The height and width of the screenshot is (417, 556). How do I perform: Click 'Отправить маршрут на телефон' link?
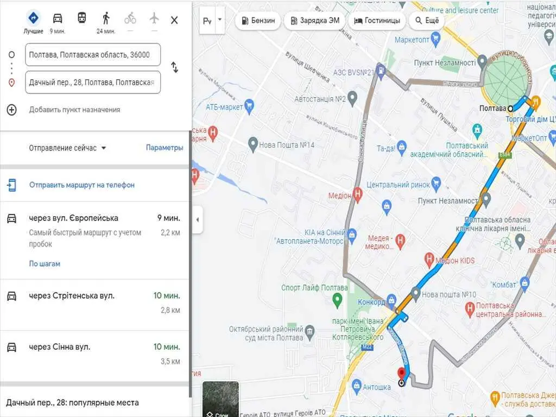pyautogui.click(x=81, y=185)
